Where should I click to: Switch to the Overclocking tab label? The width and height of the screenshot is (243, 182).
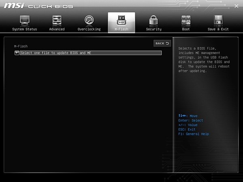click(x=89, y=29)
